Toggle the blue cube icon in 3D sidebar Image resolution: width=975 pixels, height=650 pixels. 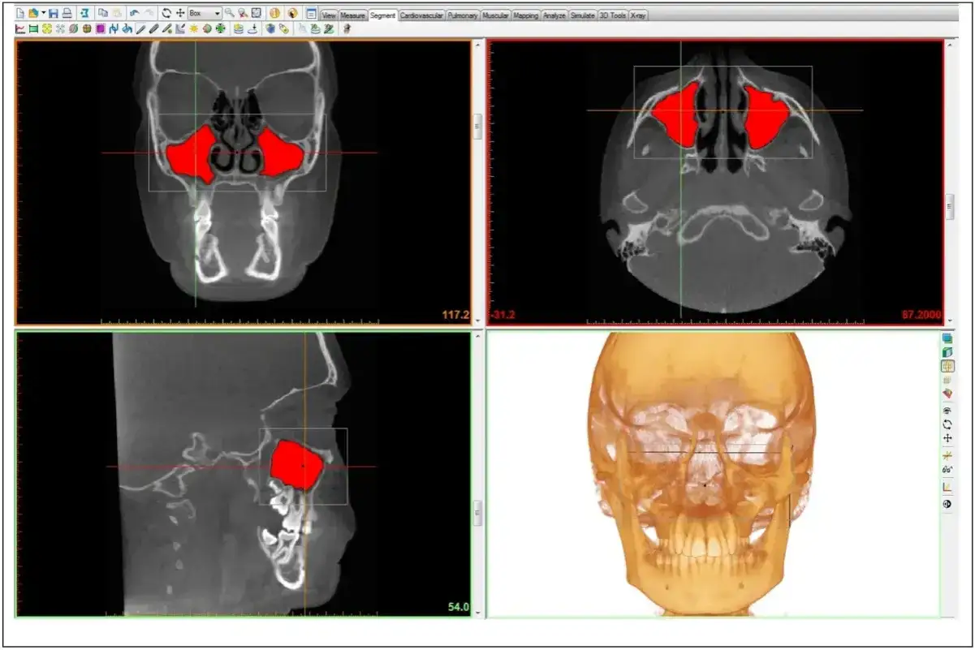tap(947, 338)
